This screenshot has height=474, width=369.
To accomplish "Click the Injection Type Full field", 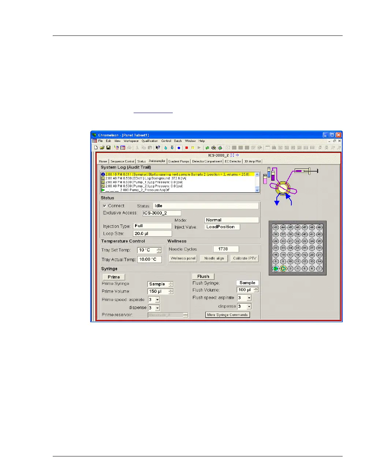I will pos(152,226).
